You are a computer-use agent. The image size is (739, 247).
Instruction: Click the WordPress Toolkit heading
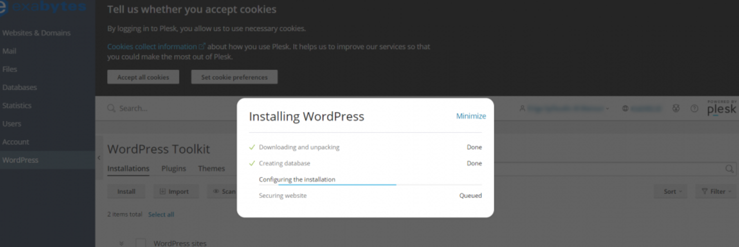(x=158, y=149)
